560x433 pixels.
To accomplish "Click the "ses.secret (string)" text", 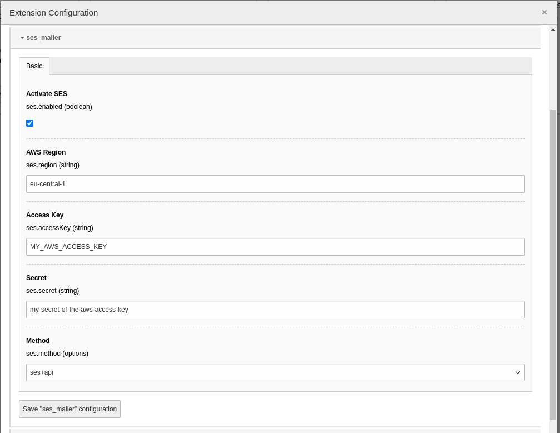I will (x=52, y=291).
